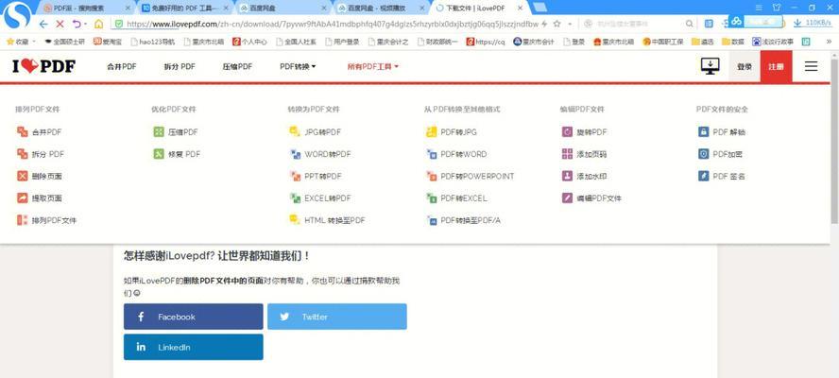Image resolution: width=839 pixels, height=378 pixels.
Task: Open the JPG转PDF tool icon
Action: 295,131
